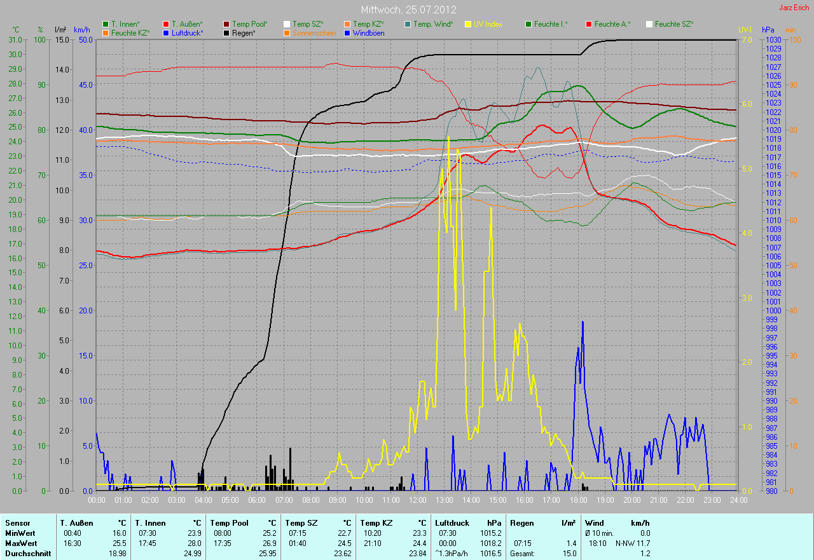This screenshot has width=814, height=560.
Task: Click the orange swatch beside Temp KZ*
Action: (347, 24)
